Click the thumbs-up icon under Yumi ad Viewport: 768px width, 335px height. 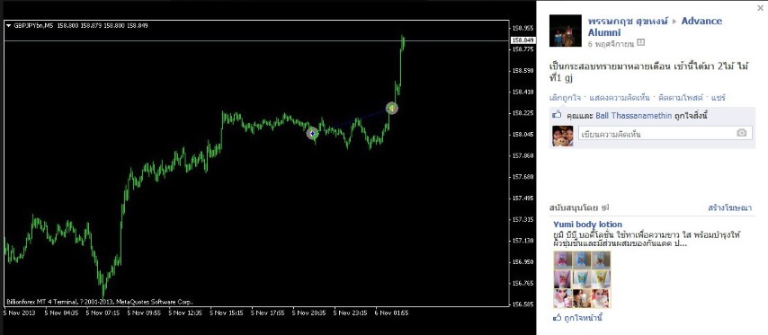(x=557, y=317)
